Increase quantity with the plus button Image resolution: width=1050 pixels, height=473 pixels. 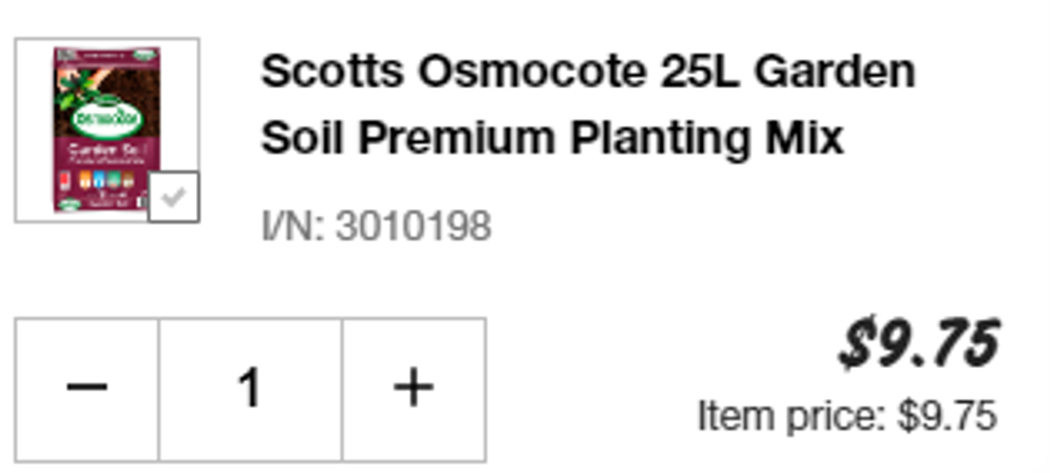click(x=414, y=389)
